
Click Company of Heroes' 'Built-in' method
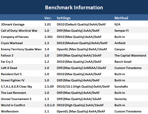pyautogui.click(x=120, y=37)
